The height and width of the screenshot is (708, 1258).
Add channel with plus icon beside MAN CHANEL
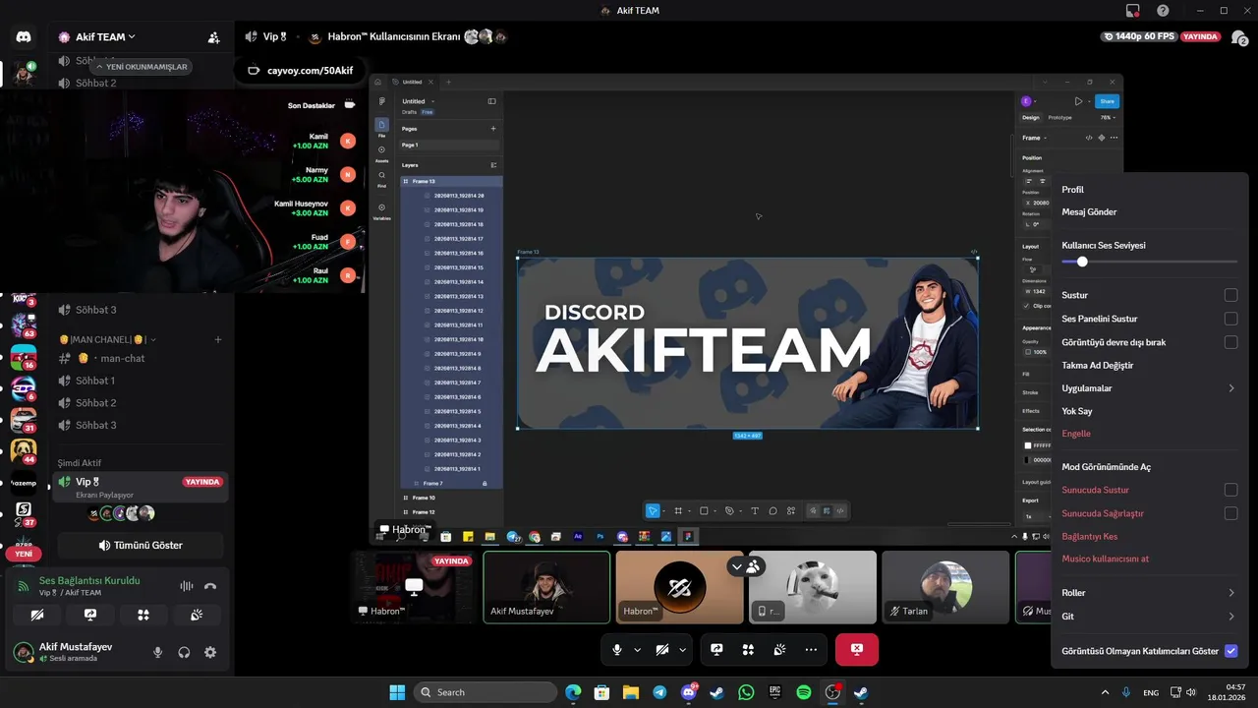coord(218,339)
